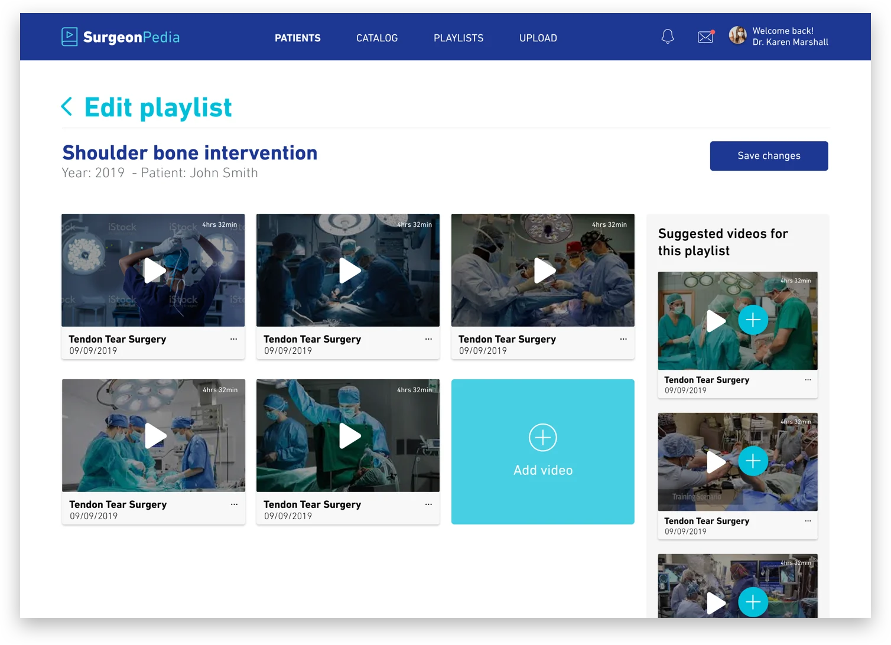Open the mail envelope icon
The image size is (891, 645).
(x=706, y=37)
